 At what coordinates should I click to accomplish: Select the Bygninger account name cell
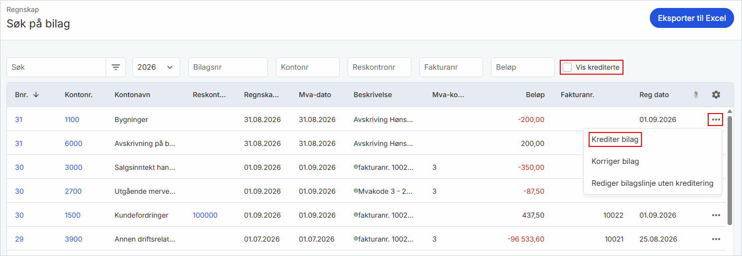pyautogui.click(x=131, y=120)
